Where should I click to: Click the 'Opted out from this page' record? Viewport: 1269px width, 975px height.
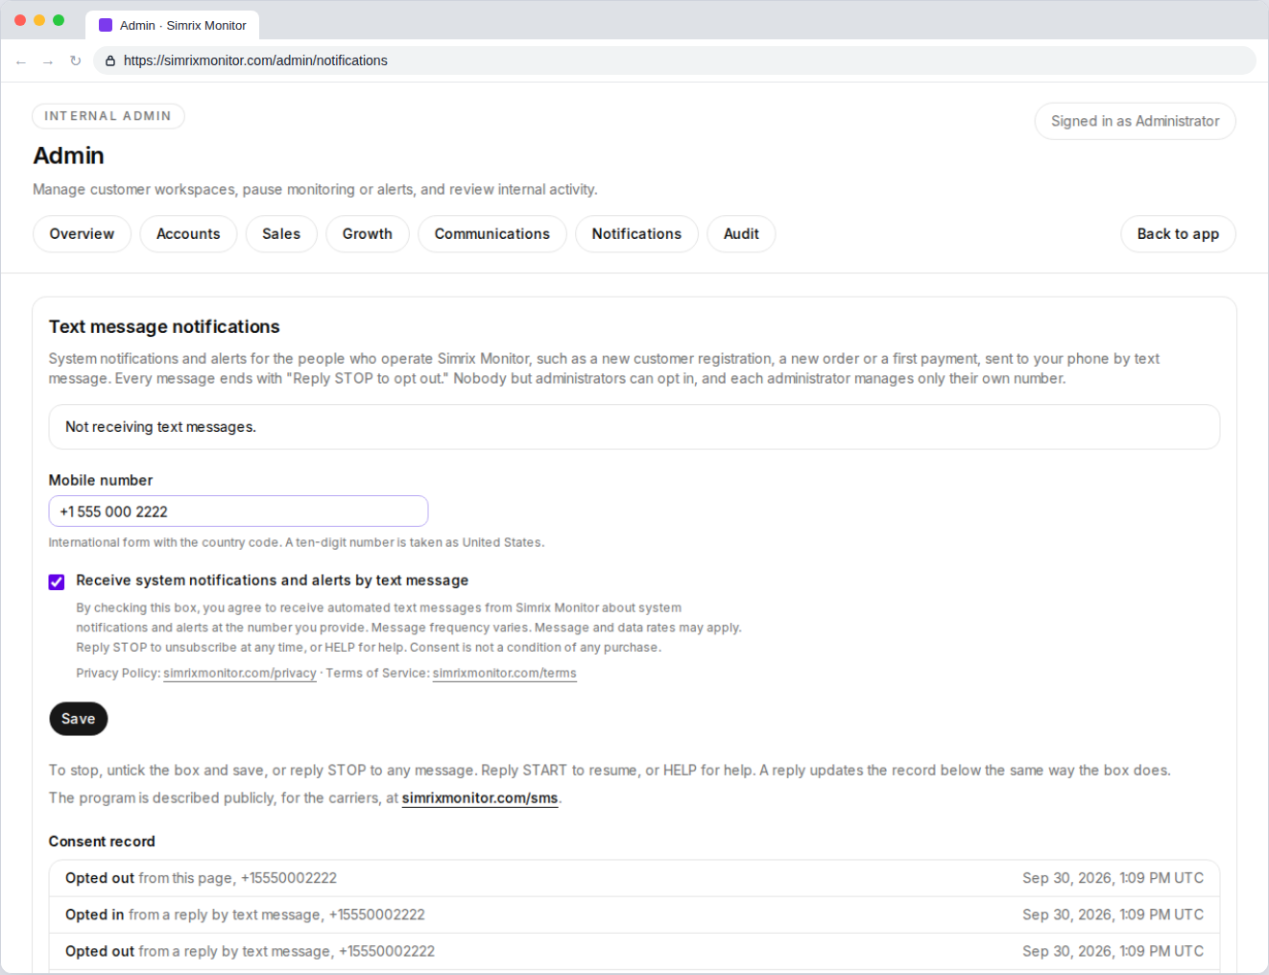pyautogui.click(x=634, y=878)
